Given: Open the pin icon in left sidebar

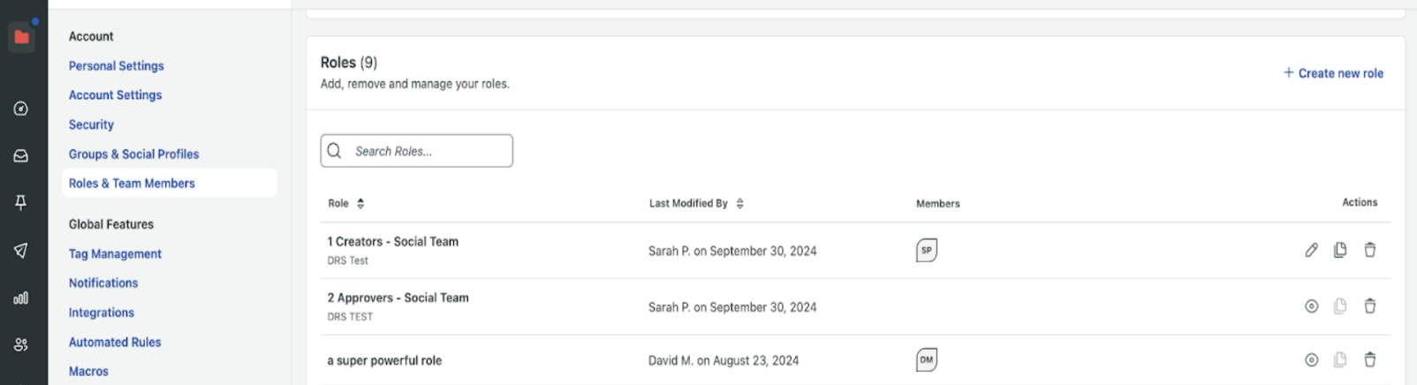Looking at the screenshot, I should [x=21, y=202].
